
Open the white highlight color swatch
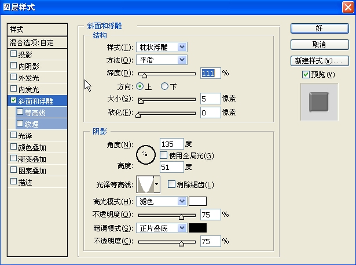pyautogui.click(x=197, y=202)
